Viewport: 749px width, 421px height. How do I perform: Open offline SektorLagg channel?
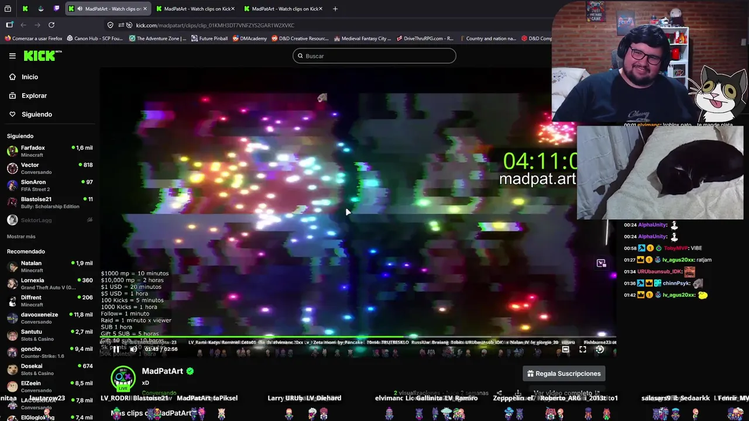[x=49, y=220]
